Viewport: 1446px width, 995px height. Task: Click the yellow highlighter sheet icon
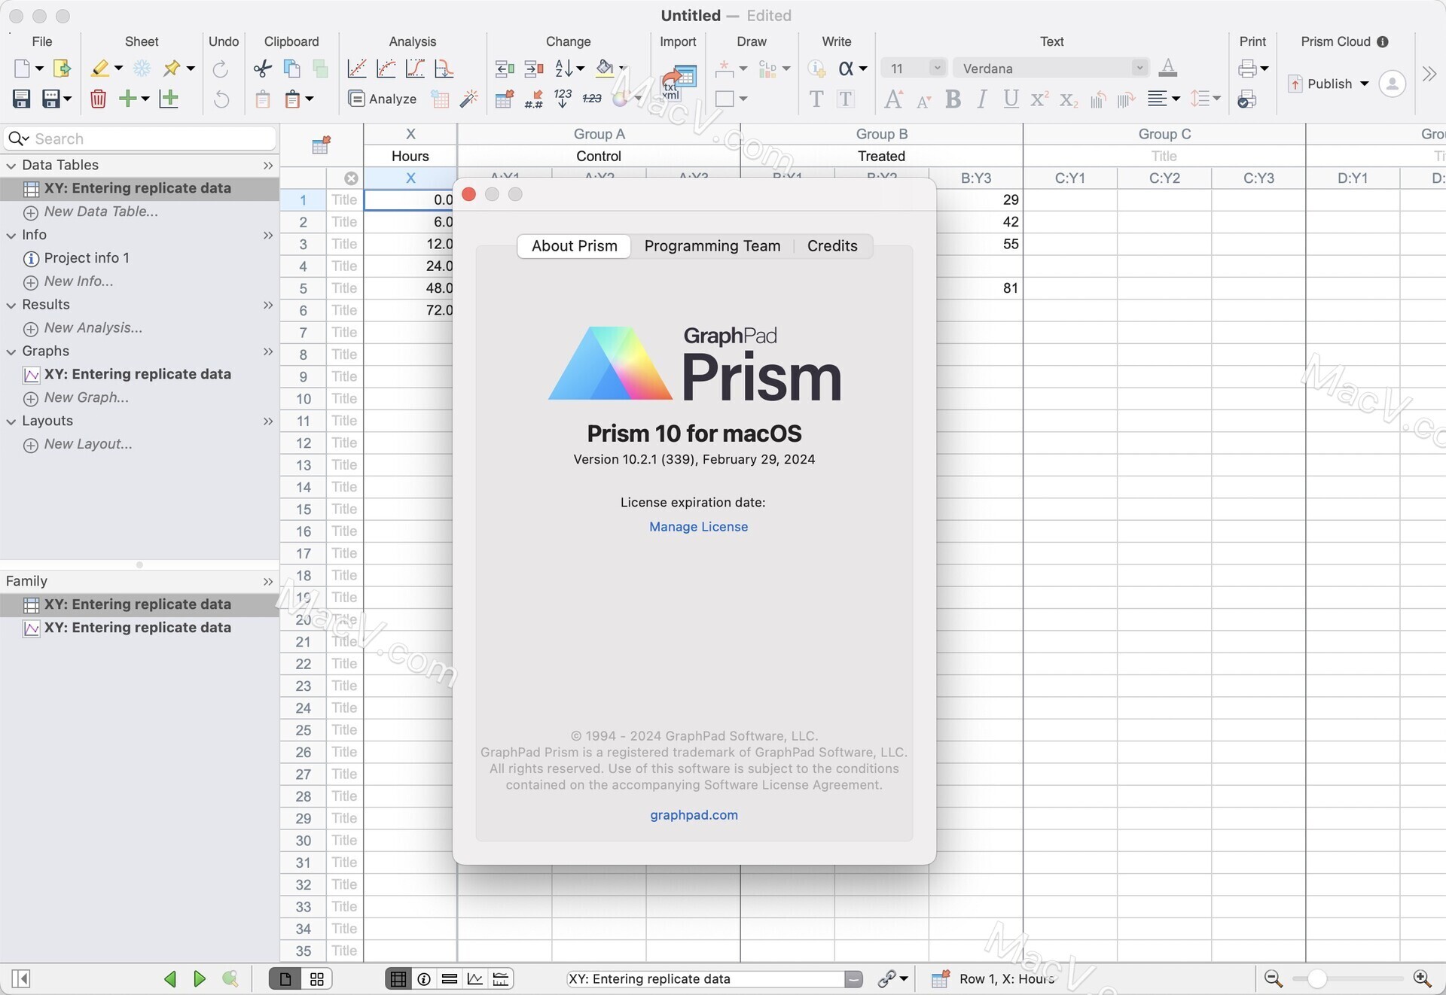(99, 68)
